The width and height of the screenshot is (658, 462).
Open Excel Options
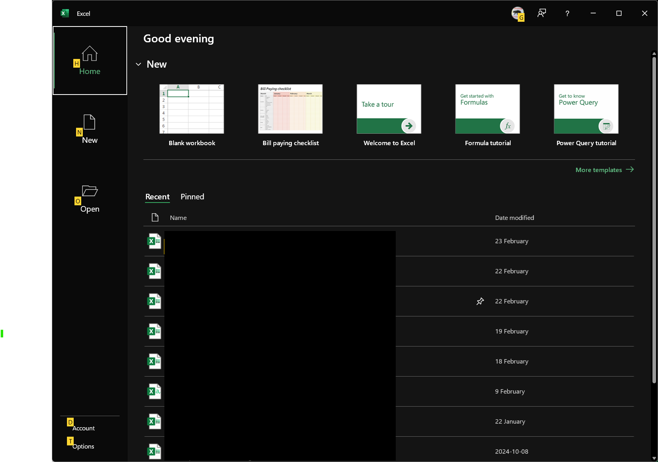83,446
